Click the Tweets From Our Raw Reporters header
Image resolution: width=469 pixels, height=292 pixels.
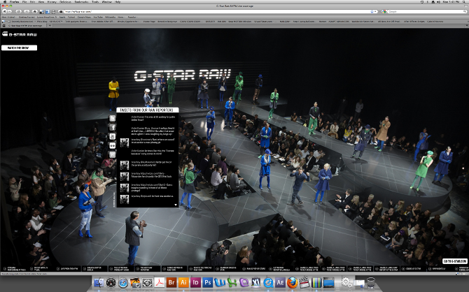[148, 110]
